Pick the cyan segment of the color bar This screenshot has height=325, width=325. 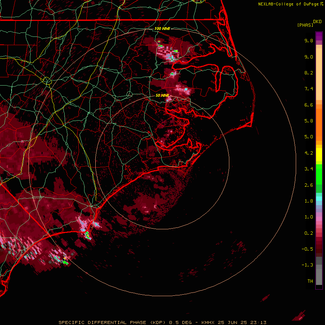click(x=319, y=199)
